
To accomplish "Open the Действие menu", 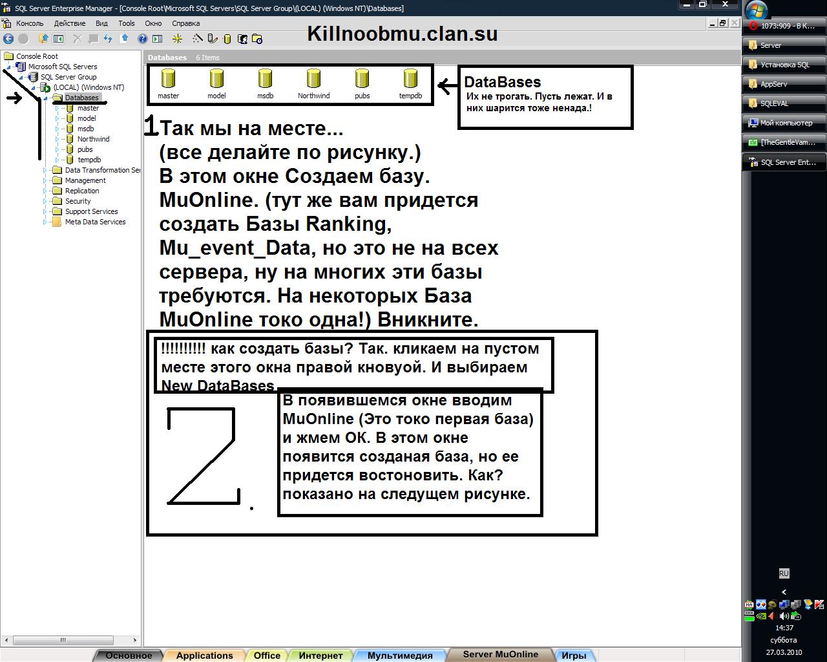I will tap(69, 23).
